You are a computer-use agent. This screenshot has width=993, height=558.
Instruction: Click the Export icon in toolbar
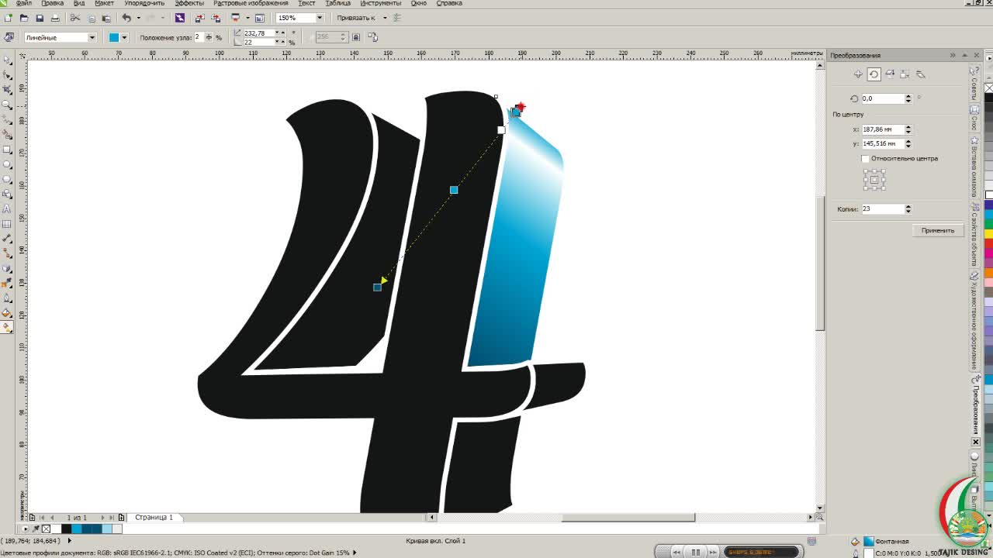pos(216,17)
